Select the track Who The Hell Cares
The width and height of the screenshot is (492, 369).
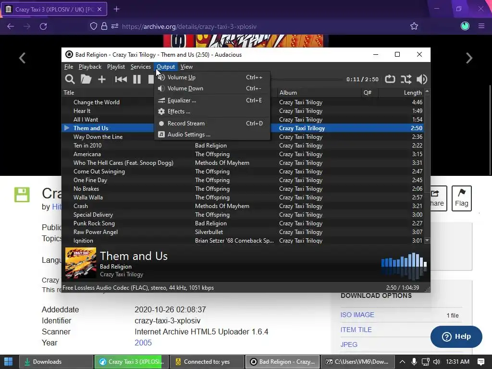(123, 163)
